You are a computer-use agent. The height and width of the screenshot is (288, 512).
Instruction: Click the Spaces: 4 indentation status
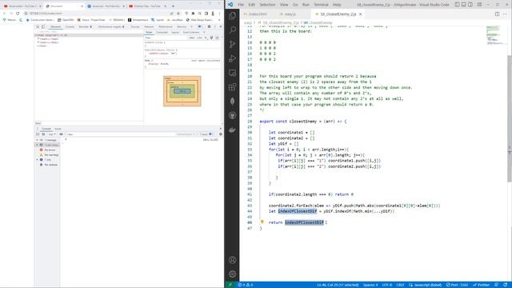pos(370,285)
